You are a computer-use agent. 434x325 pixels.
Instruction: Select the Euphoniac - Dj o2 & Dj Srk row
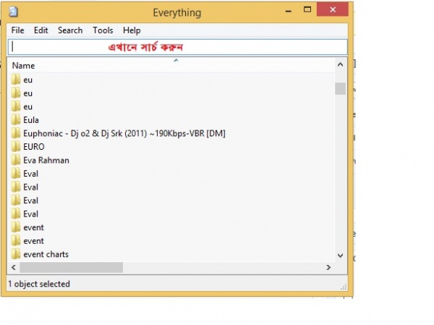pyautogui.click(x=171, y=133)
